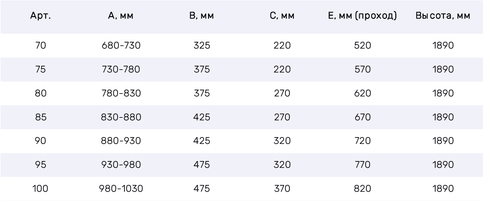
Task: Click article number 75 cell
Action: point(40,70)
